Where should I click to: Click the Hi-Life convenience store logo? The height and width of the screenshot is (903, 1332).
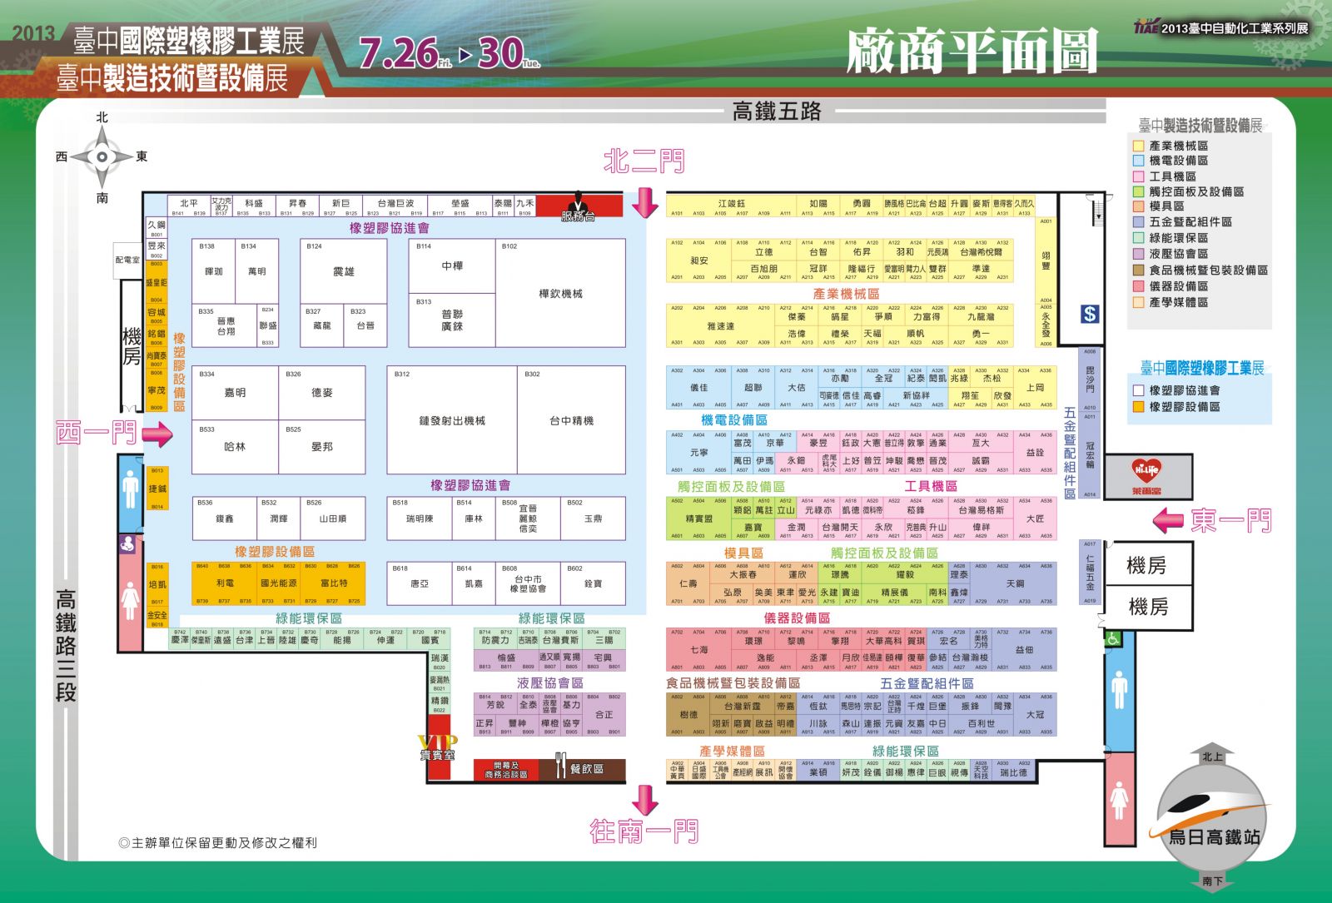tap(1146, 474)
